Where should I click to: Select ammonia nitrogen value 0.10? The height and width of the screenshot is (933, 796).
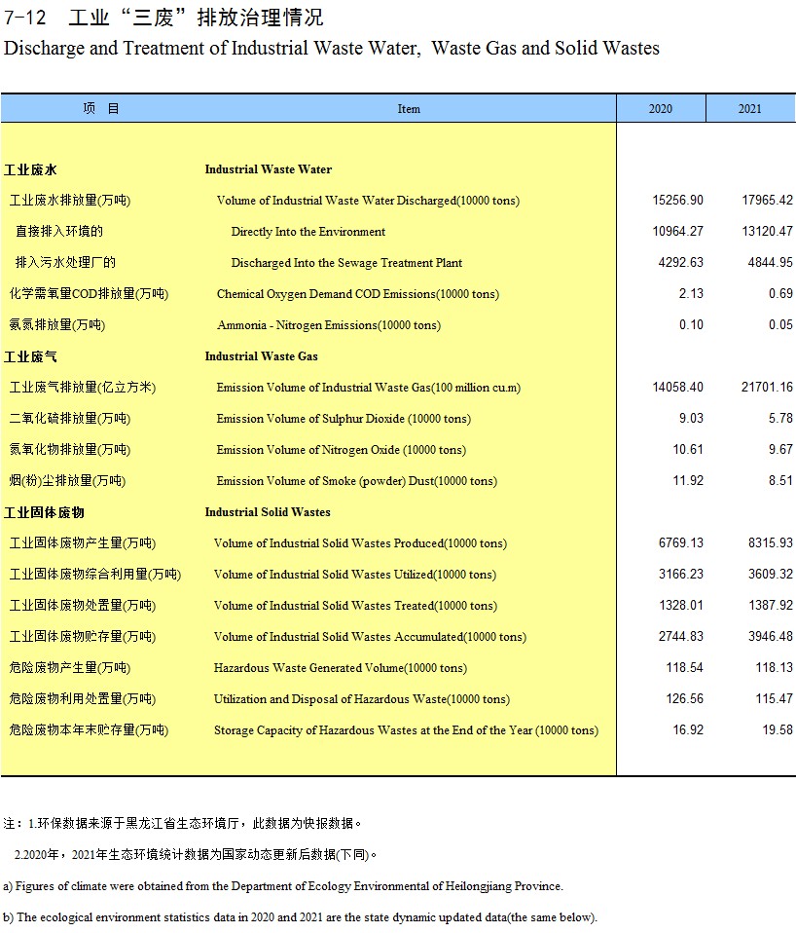[x=691, y=325]
